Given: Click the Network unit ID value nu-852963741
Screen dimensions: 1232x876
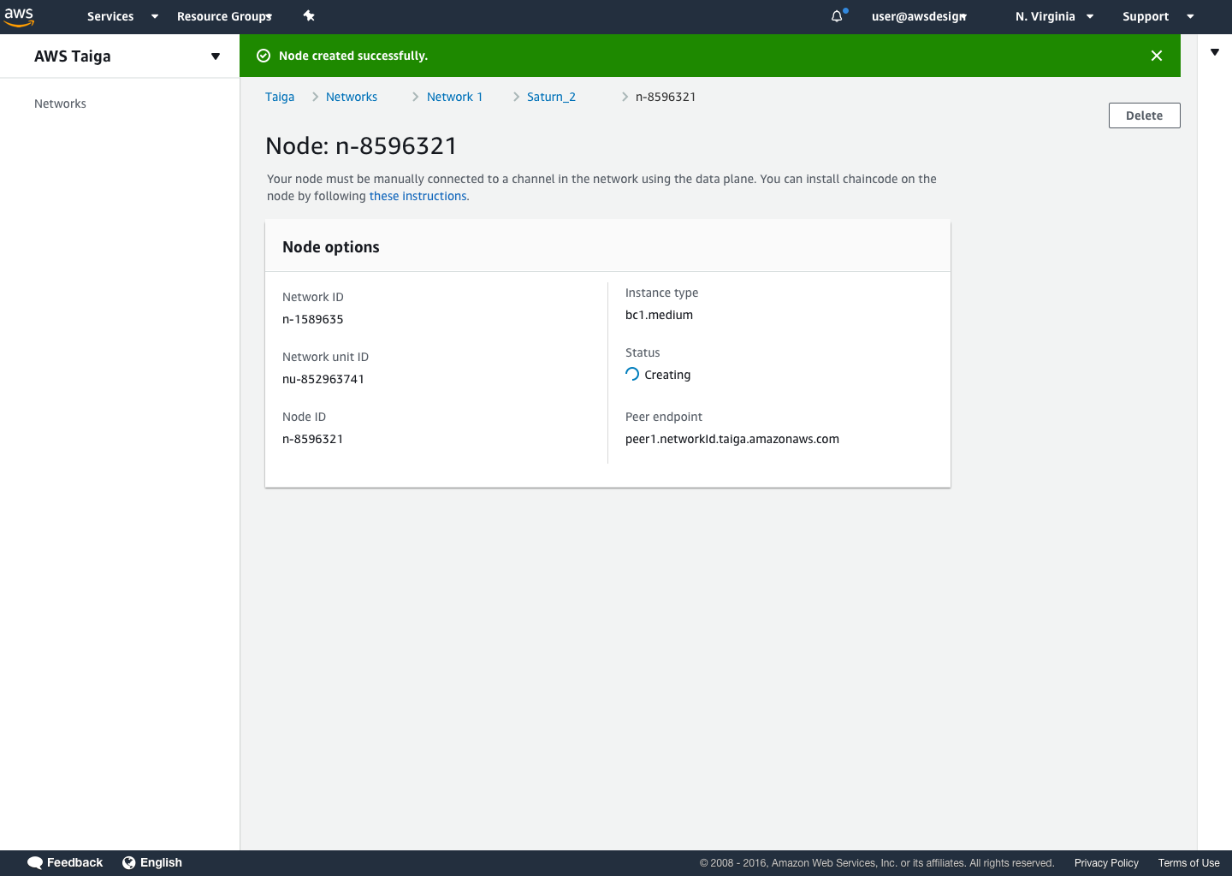Looking at the screenshot, I should pyautogui.click(x=323, y=379).
